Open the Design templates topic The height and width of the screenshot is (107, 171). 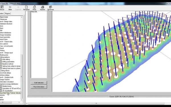point(5,35)
